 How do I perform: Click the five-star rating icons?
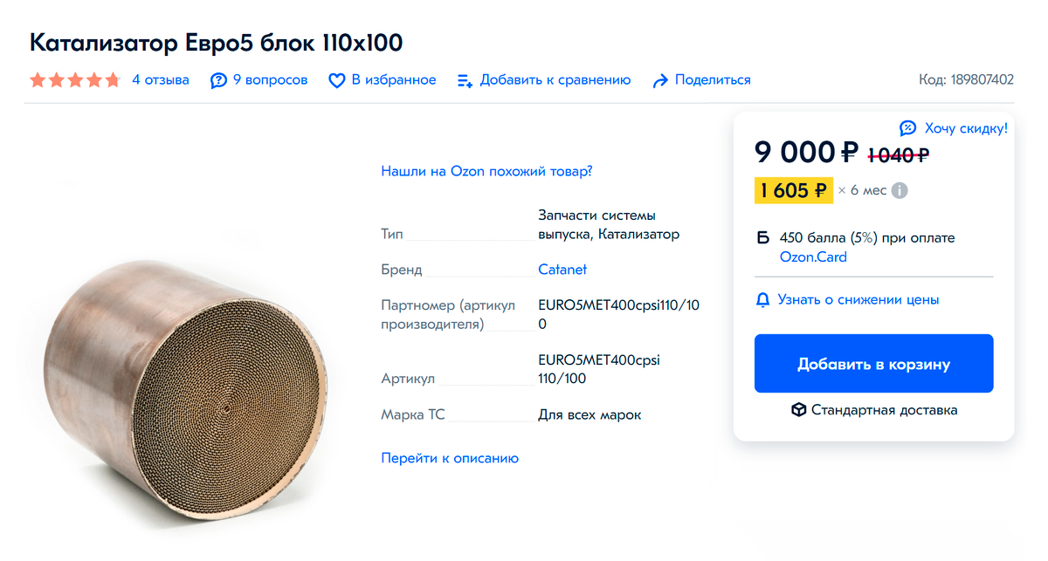[x=75, y=80]
